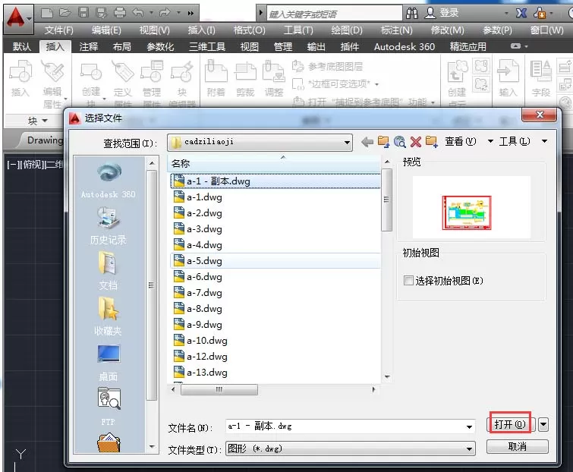This screenshot has height=472, width=573.
Task: Open the dropdown arrow next to 打开 button
Action: click(543, 425)
